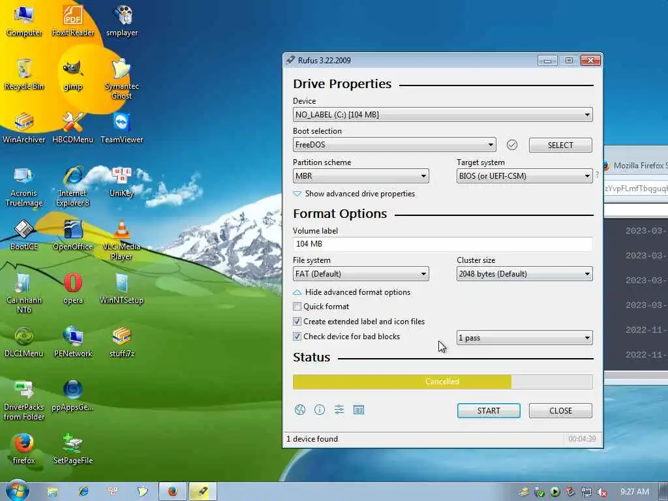Switch to Firefox taskbar button
The image size is (668, 501).
click(x=172, y=492)
